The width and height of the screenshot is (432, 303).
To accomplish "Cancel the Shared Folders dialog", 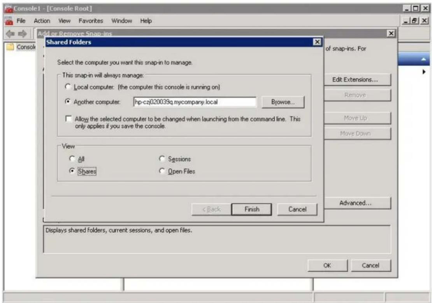I will [x=297, y=209].
